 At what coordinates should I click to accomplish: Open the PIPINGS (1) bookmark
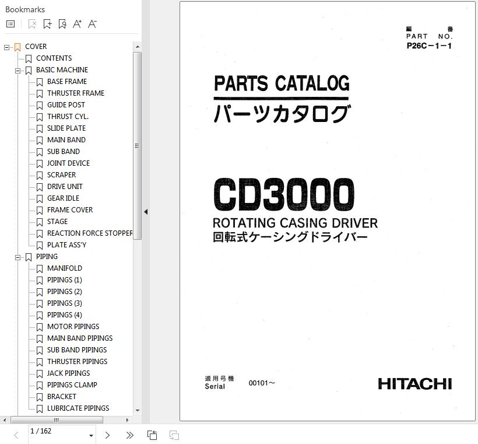point(64,280)
